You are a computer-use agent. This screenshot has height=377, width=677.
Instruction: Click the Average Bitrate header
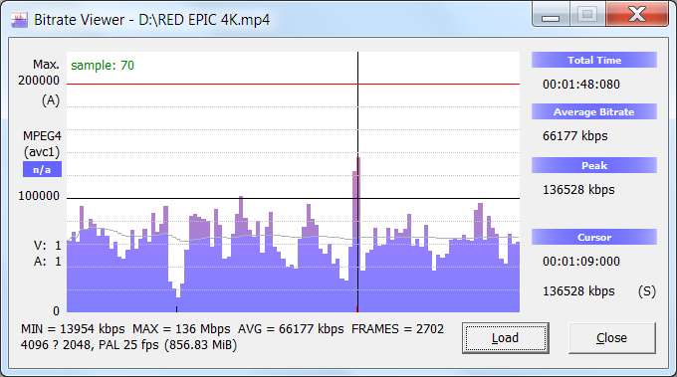pyautogui.click(x=594, y=111)
